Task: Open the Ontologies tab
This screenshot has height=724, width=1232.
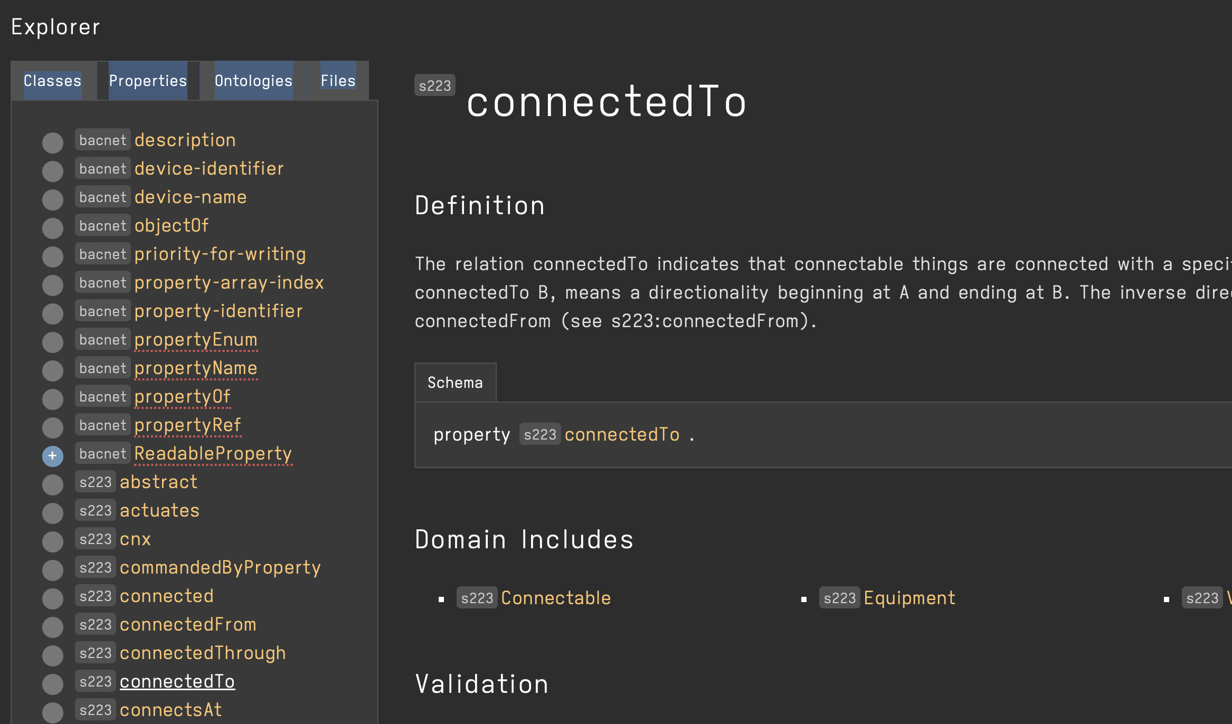Action: [253, 81]
